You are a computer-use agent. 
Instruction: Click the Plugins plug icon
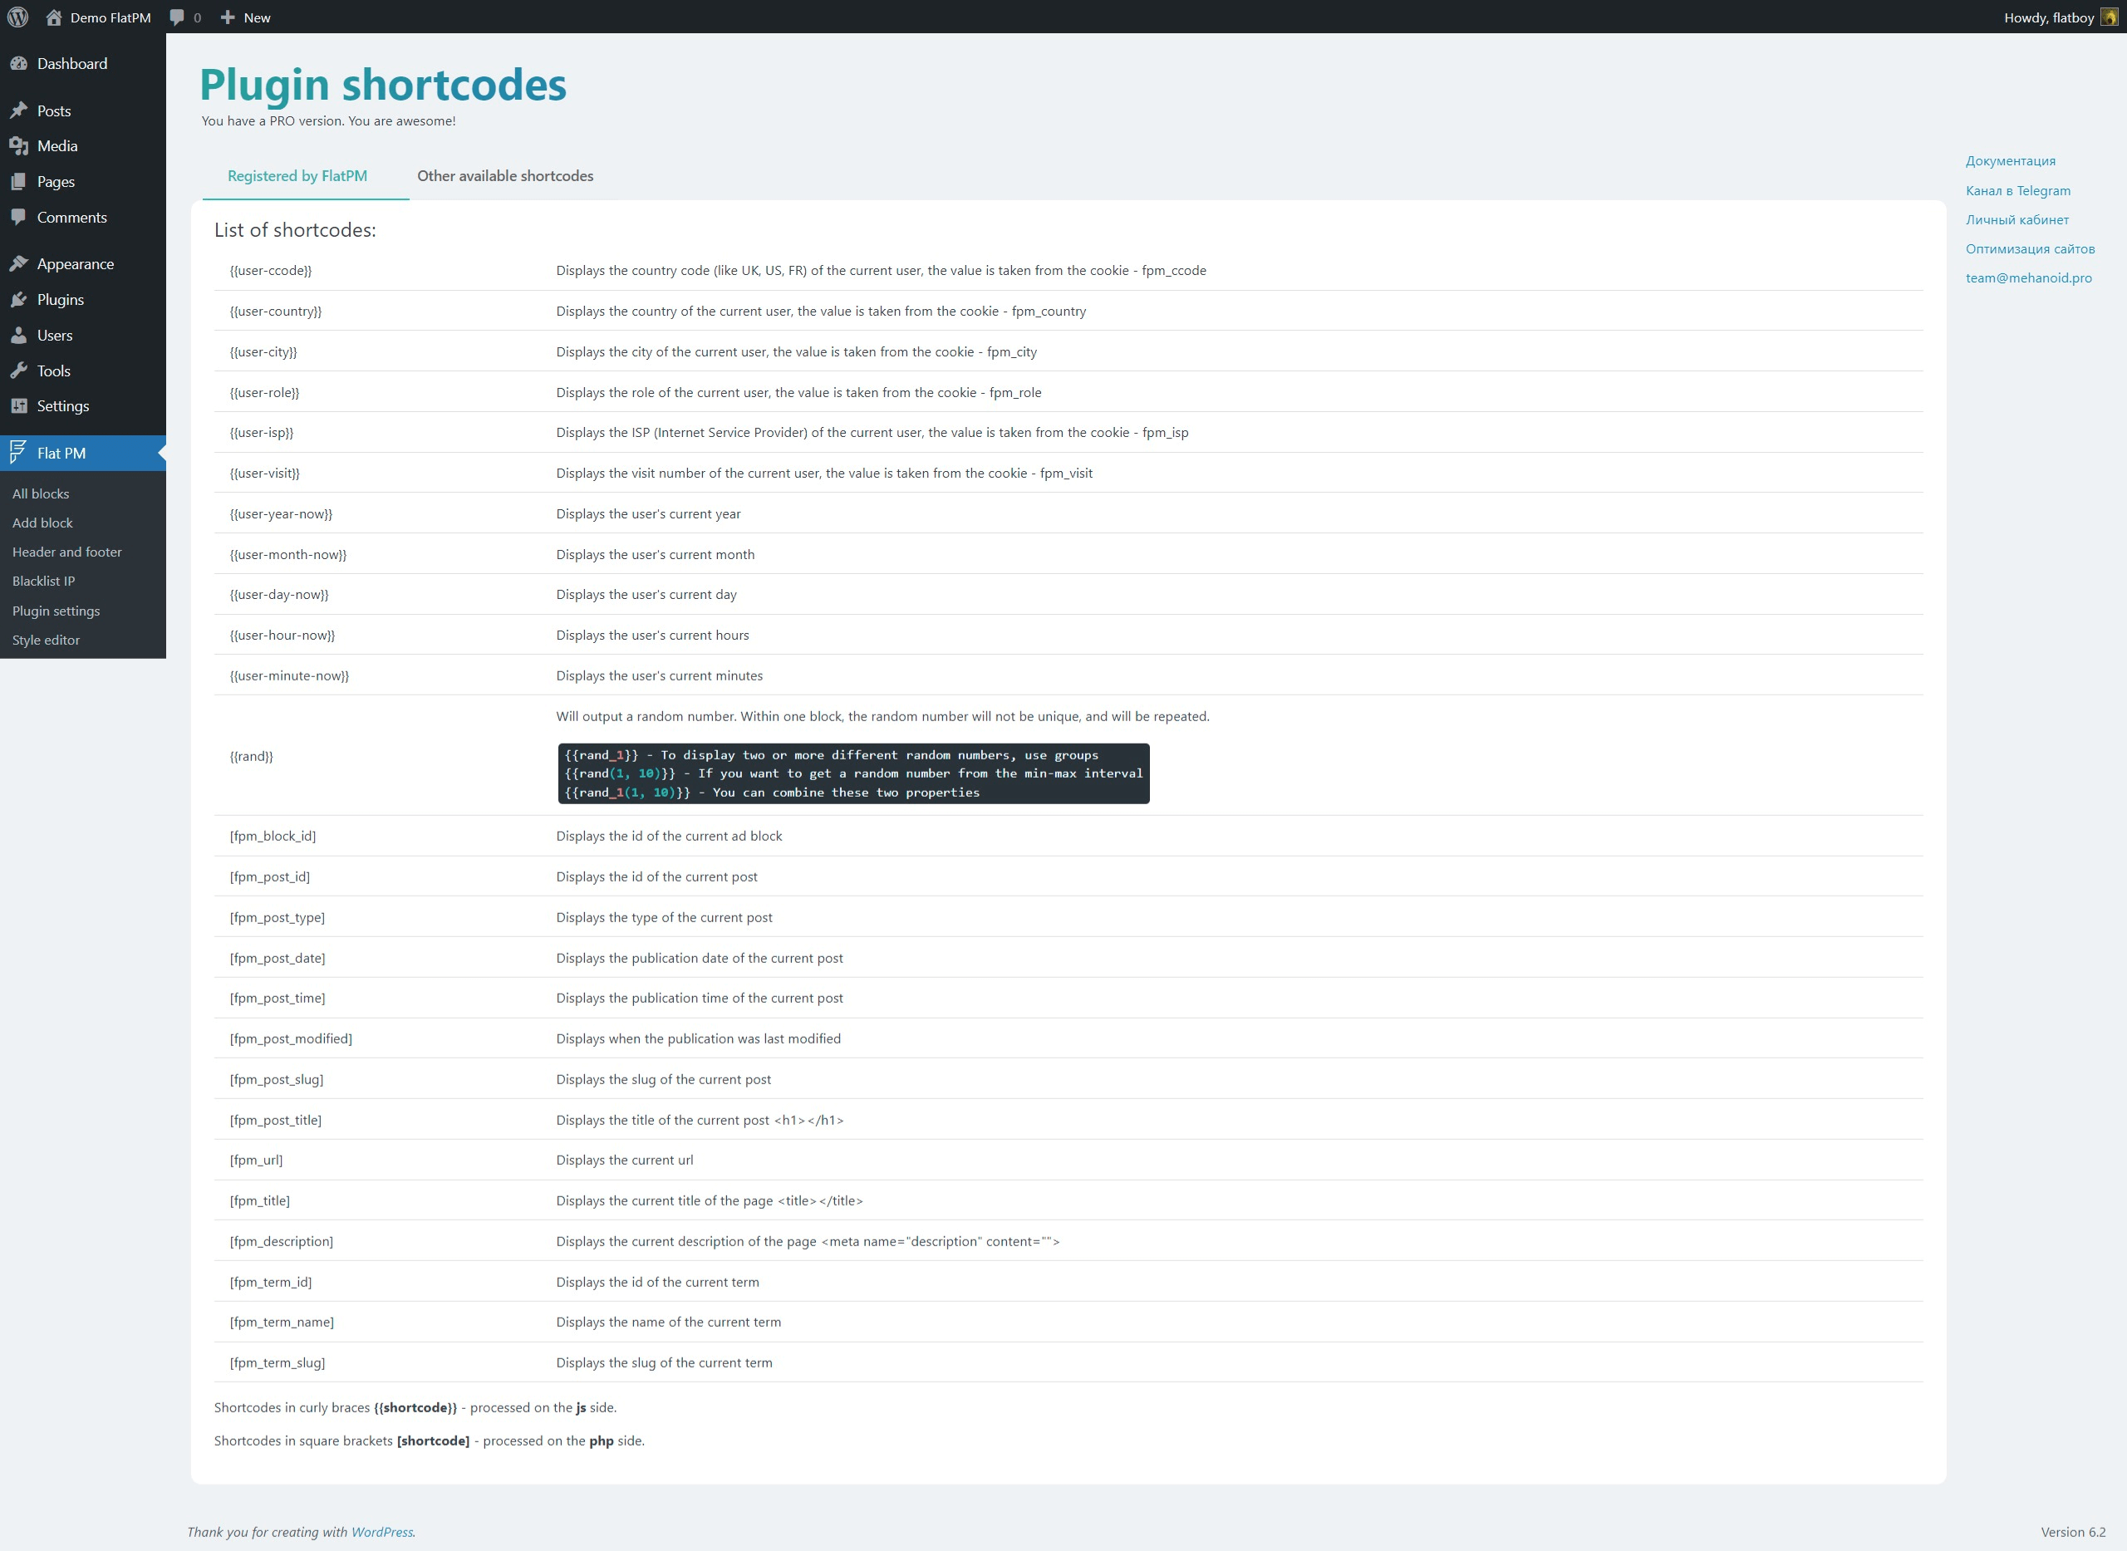click(19, 300)
